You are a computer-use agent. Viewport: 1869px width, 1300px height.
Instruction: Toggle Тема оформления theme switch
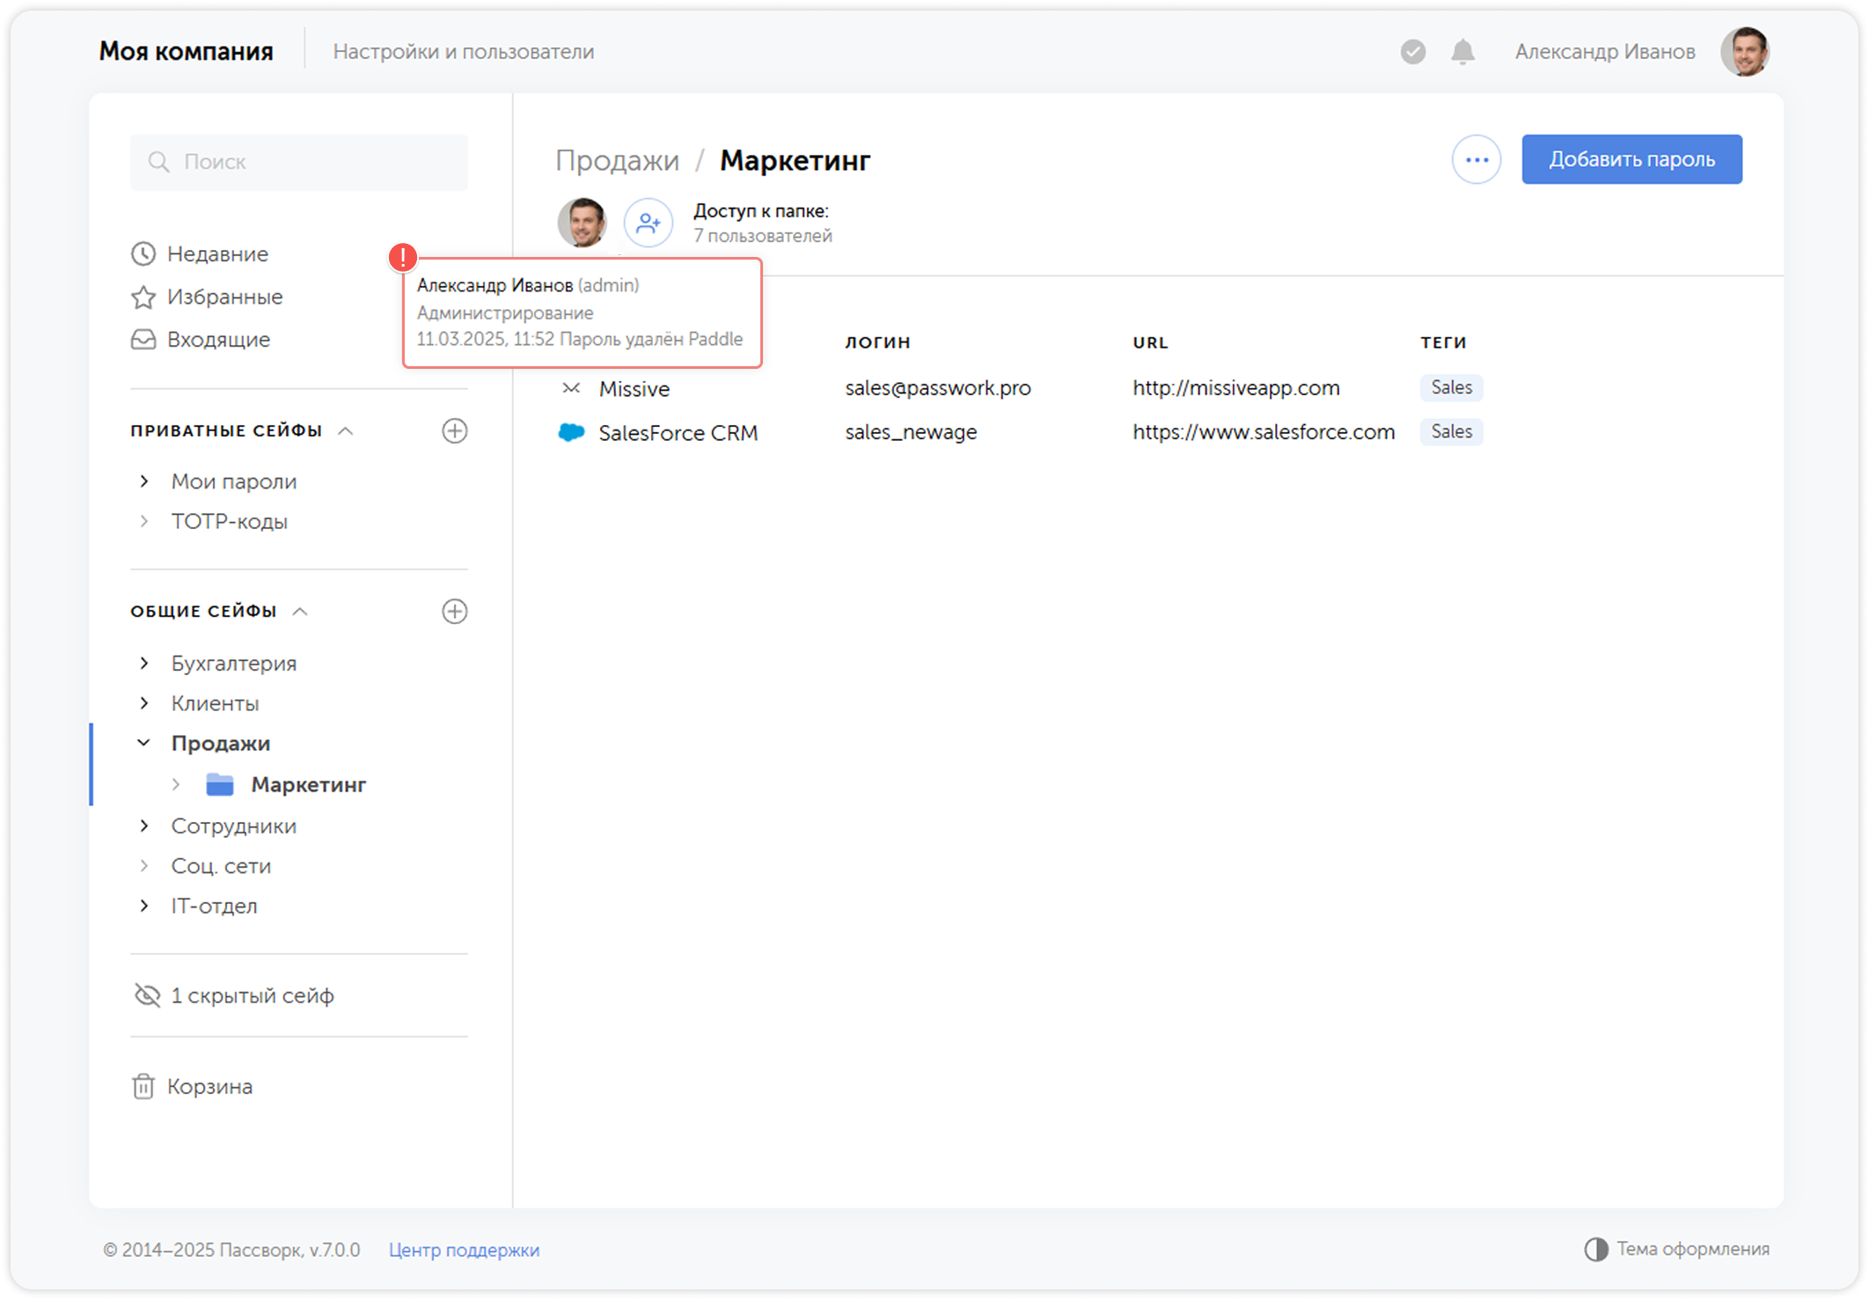1676,1249
